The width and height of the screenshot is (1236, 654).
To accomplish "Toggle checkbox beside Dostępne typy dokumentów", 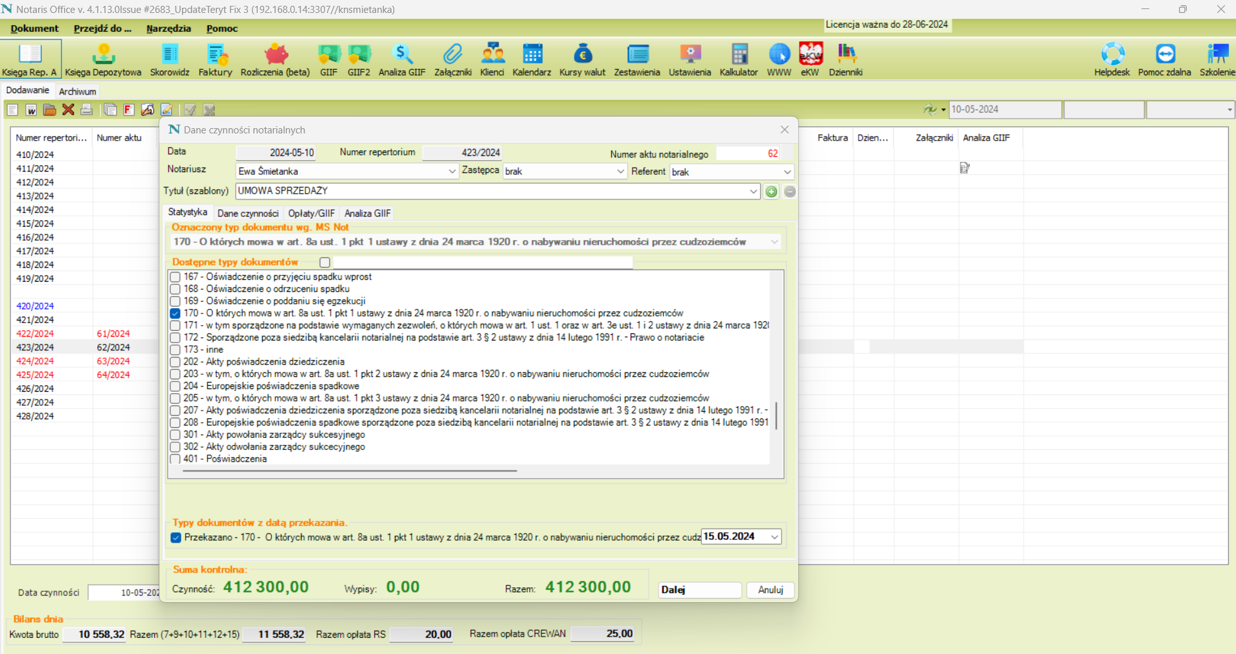I will (325, 262).
